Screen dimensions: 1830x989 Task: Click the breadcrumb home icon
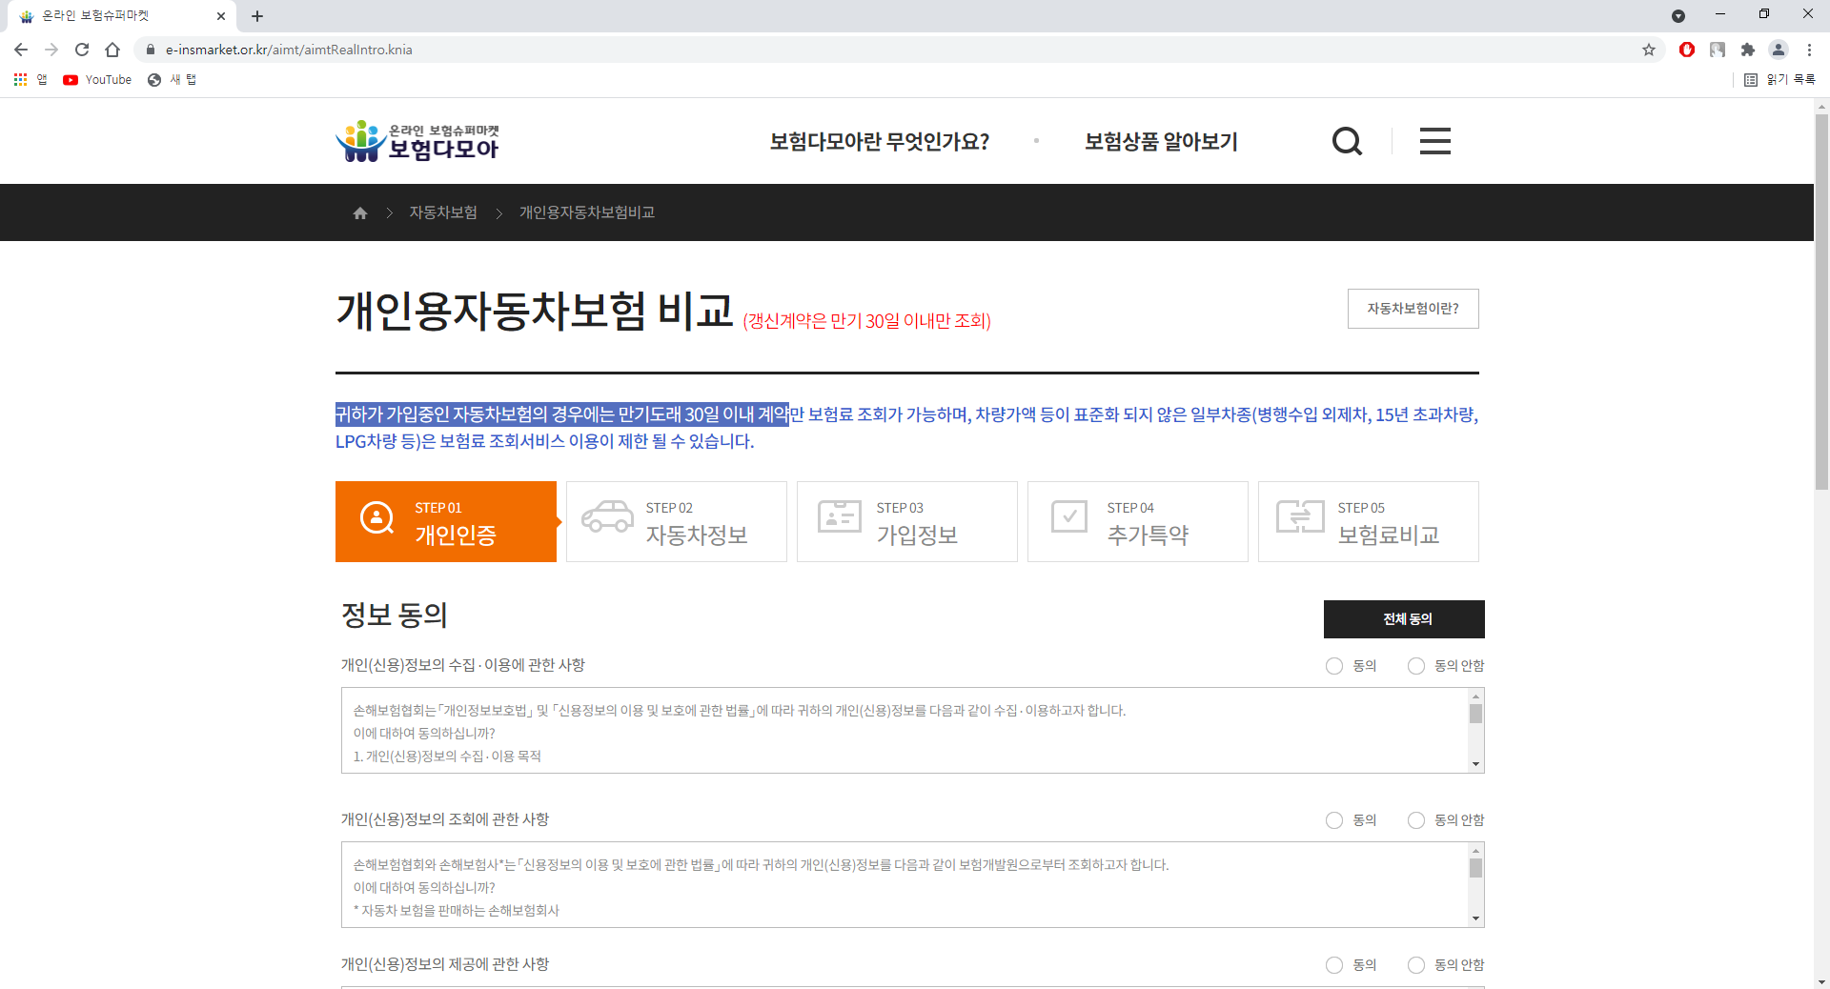click(x=360, y=213)
